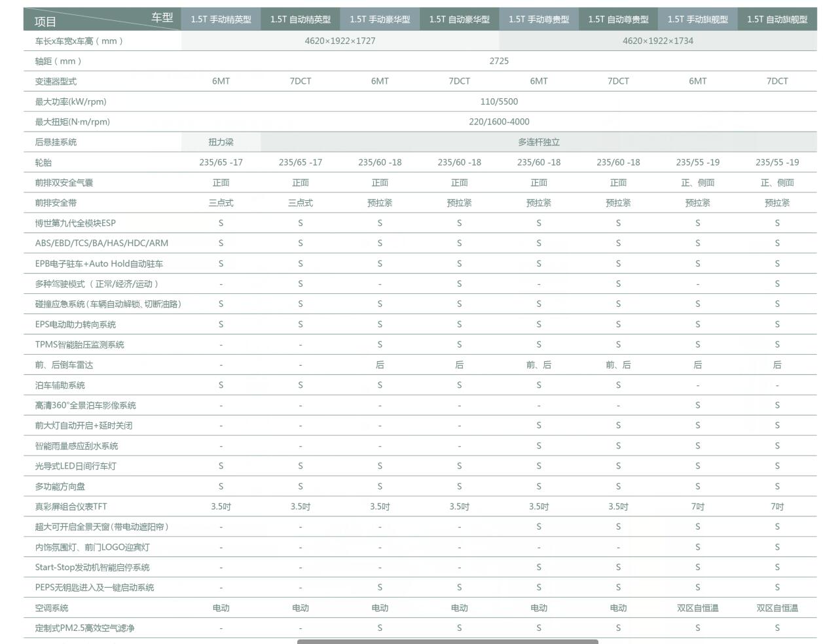Click the 后悬挂系统 row label
Image resolution: width=823 pixels, height=644 pixels.
click(56, 142)
